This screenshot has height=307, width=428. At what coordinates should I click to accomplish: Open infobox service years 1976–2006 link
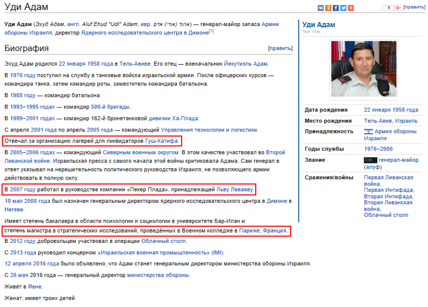tap(378, 149)
